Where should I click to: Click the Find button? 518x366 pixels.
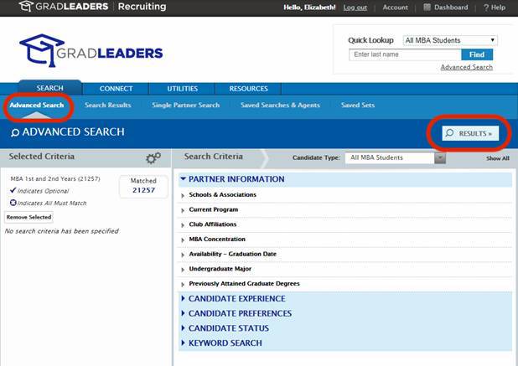477,54
